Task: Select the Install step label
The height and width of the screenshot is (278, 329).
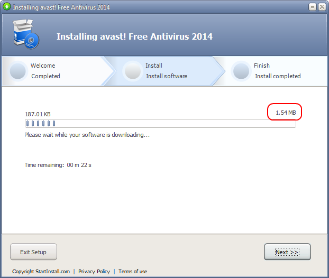Action: 154,66
